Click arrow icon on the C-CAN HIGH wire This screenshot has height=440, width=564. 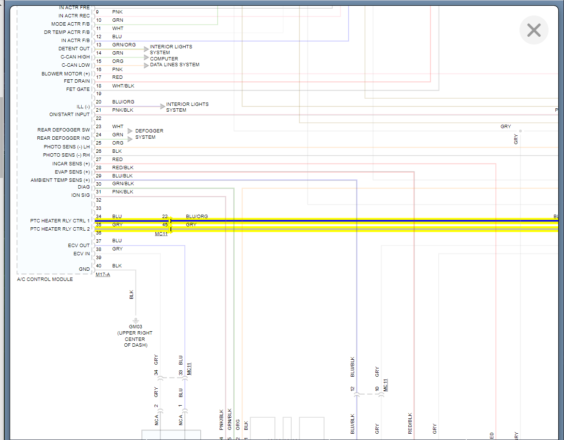pos(147,57)
